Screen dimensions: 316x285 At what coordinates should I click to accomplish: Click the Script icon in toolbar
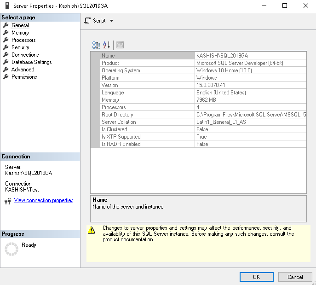[88, 21]
